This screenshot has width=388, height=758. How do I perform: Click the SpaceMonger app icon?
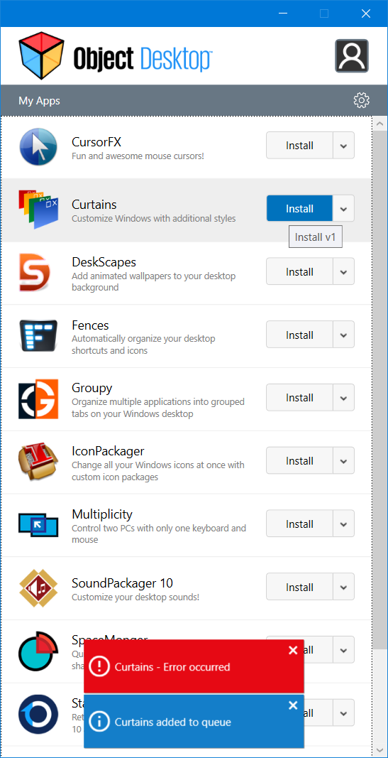point(38,651)
